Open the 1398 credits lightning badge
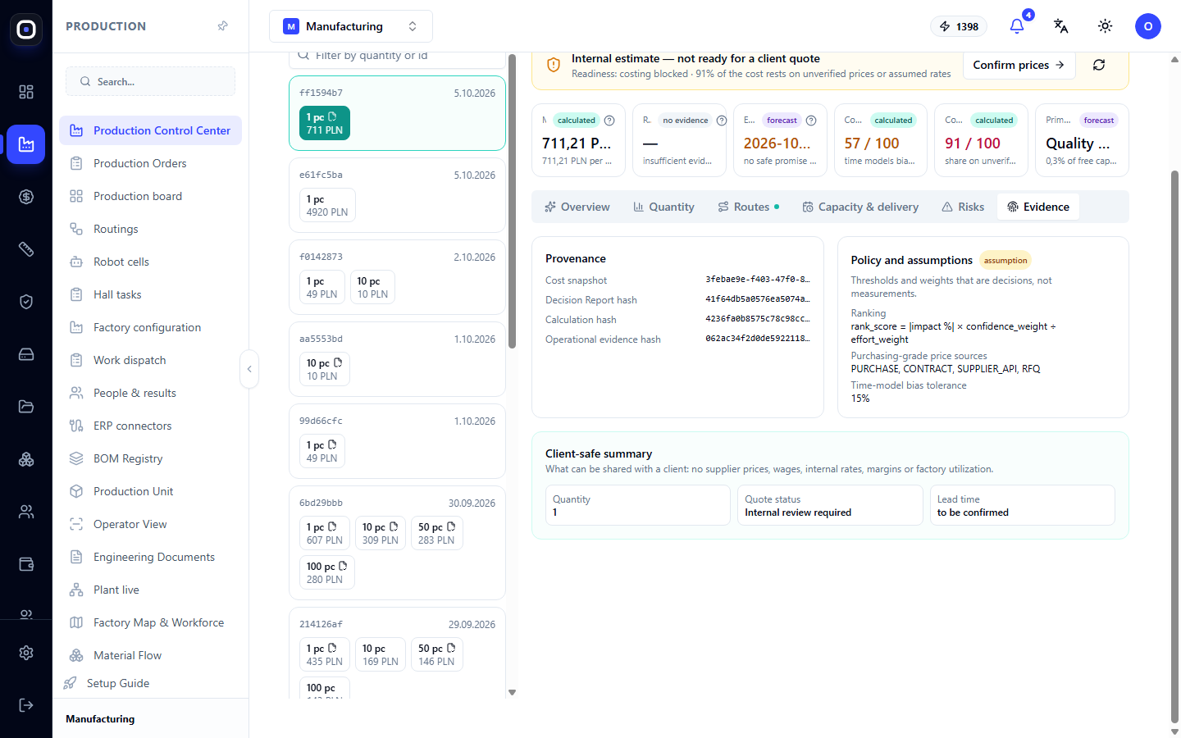Image resolution: width=1181 pixels, height=738 pixels. 959,26
